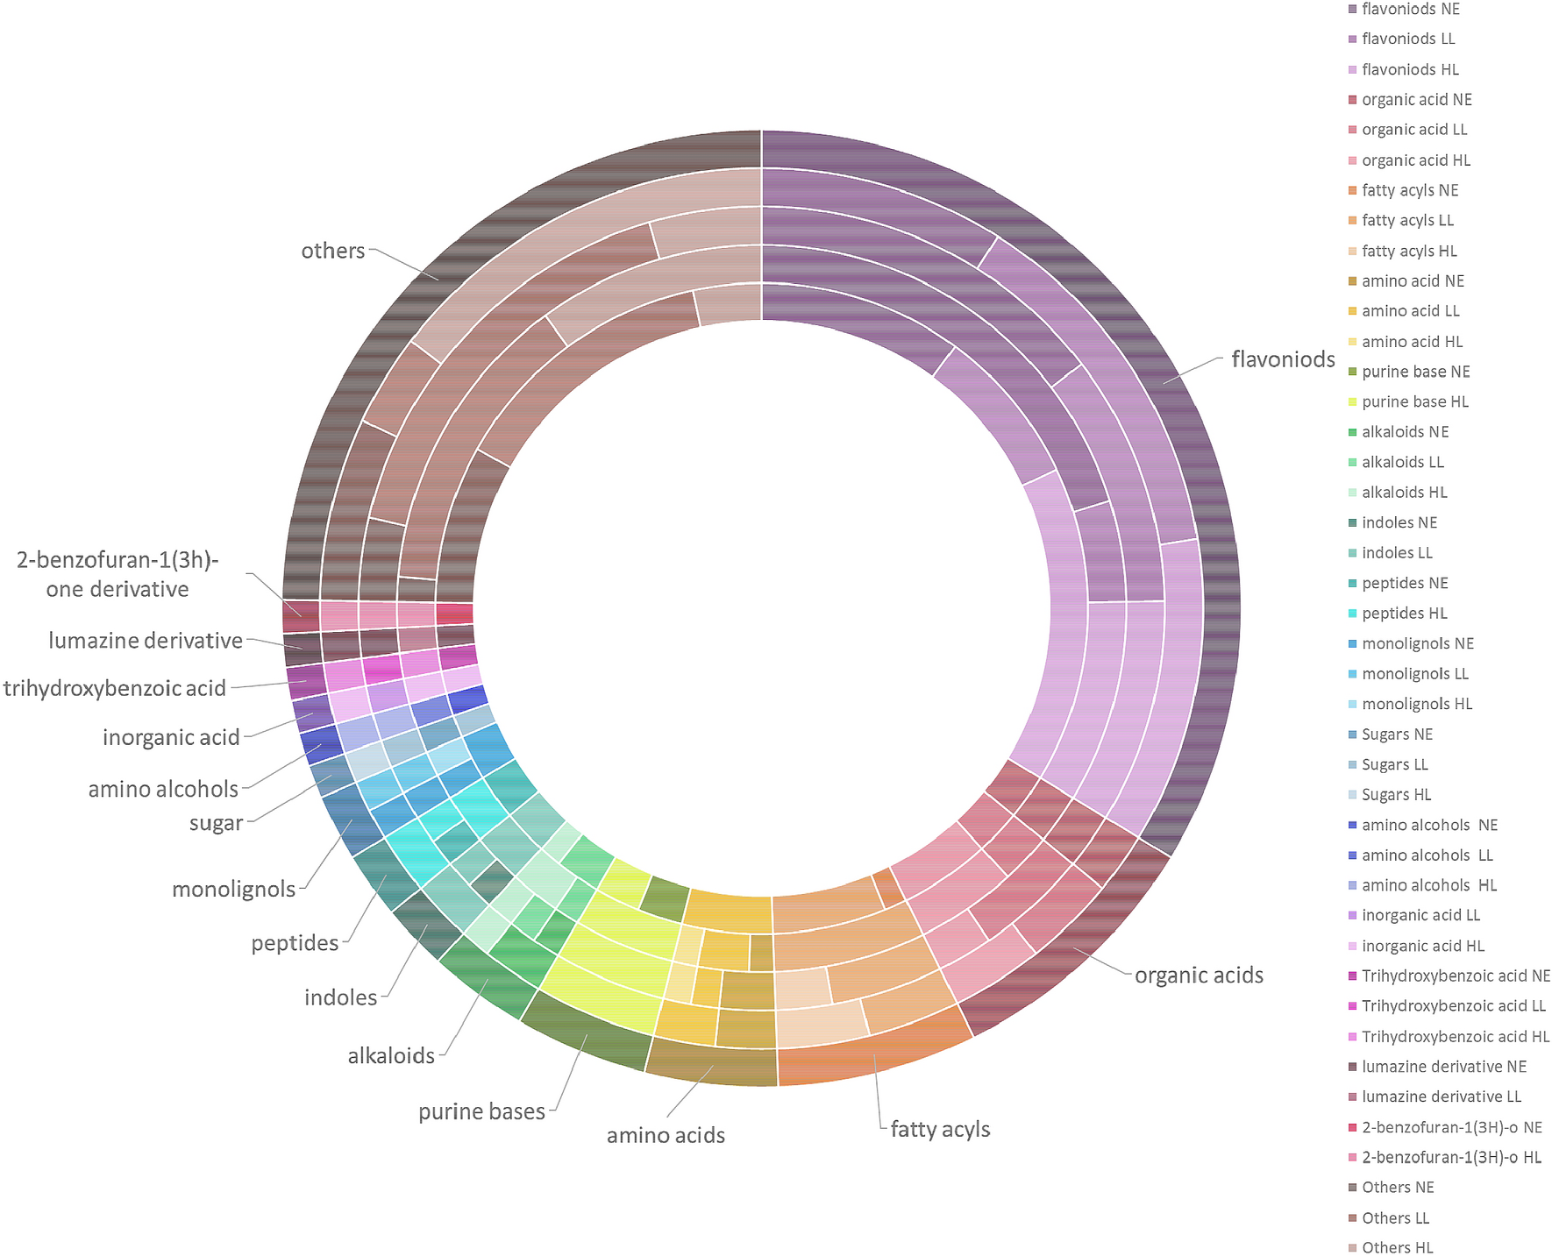The image size is (1552, 1256).
Task: Click the 'organic acids' chart callout label
Action: point(1199,976)
